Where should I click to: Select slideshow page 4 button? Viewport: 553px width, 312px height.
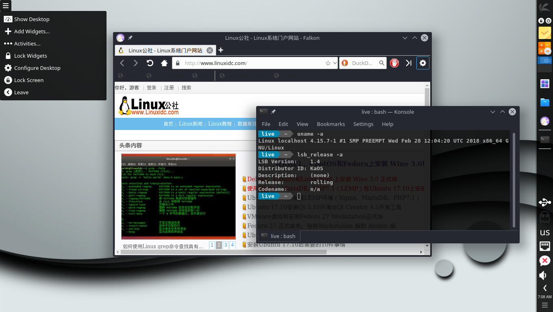232,245
